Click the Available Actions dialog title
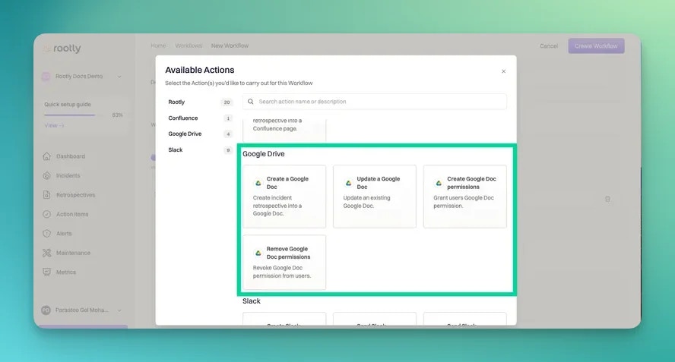This screenshot has width=675, height=362. pyautogui.click(x=200, y=70)
